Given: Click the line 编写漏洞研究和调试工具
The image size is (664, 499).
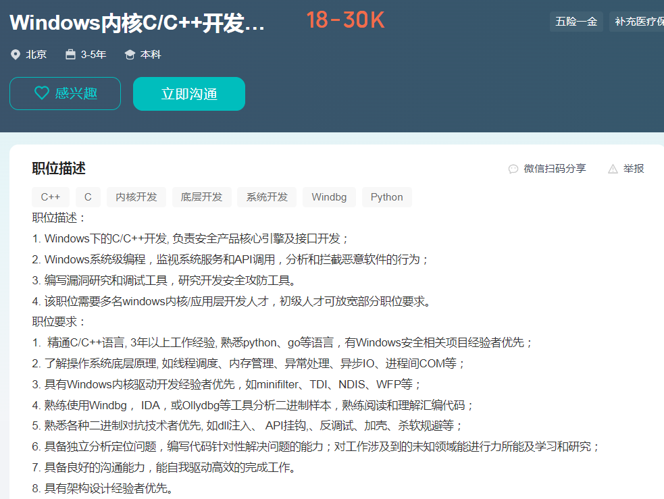Looking at the screenshot, I should click(x=164, y=280).
